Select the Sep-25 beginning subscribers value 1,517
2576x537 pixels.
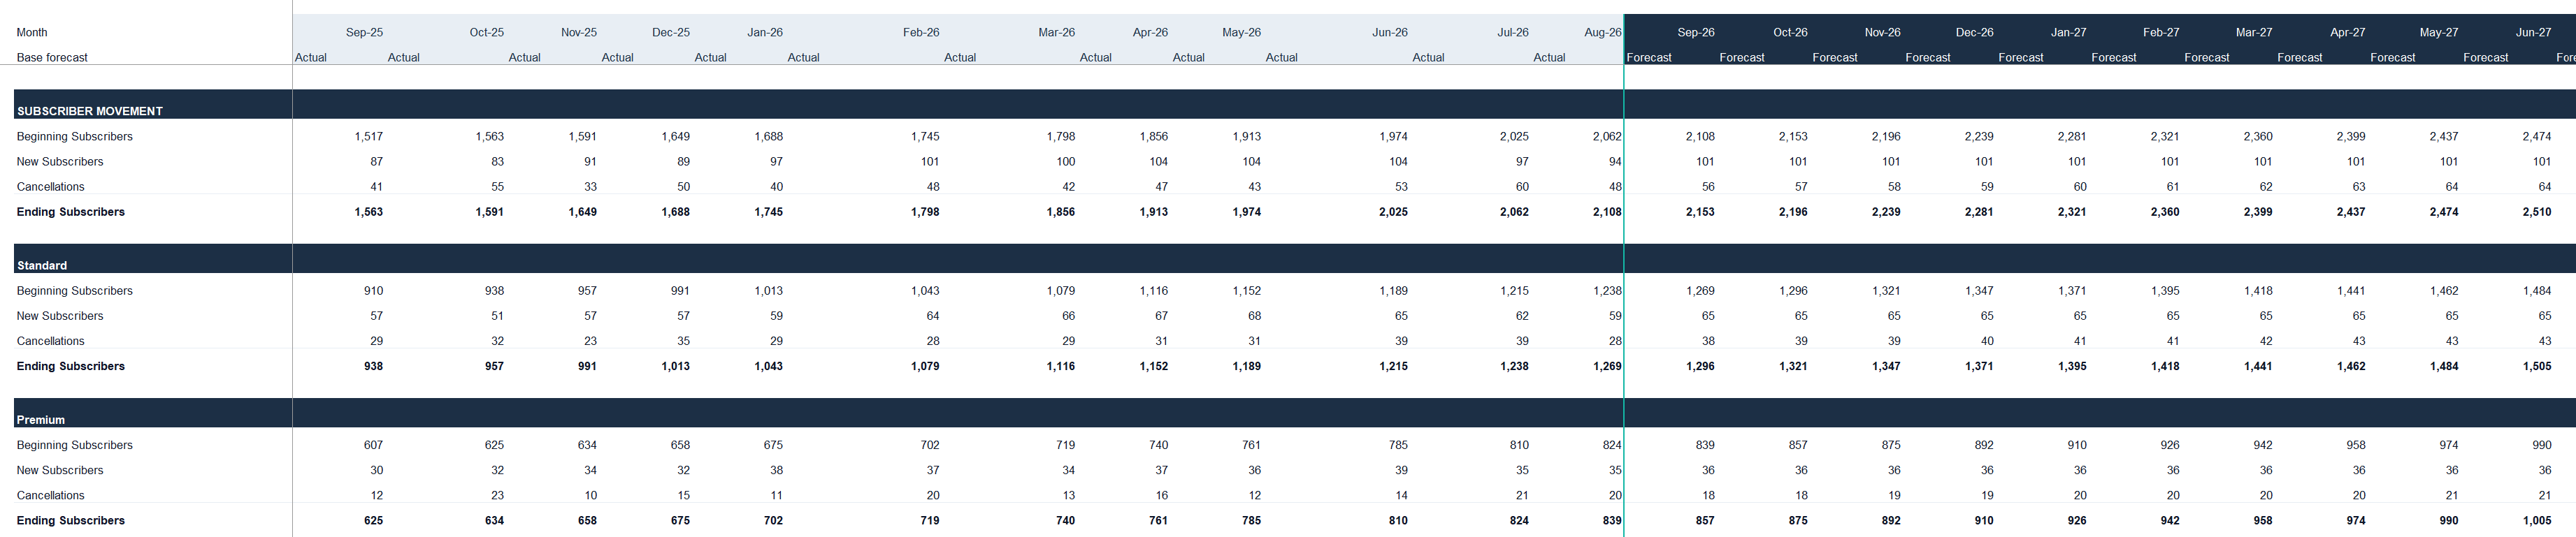[x=368, y=137]
